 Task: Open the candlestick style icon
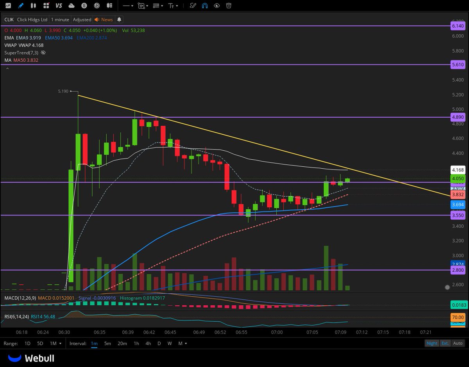pyautogui.click(x=34, y=6)
